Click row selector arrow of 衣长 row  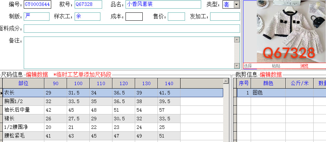click(x=1, y=93)
